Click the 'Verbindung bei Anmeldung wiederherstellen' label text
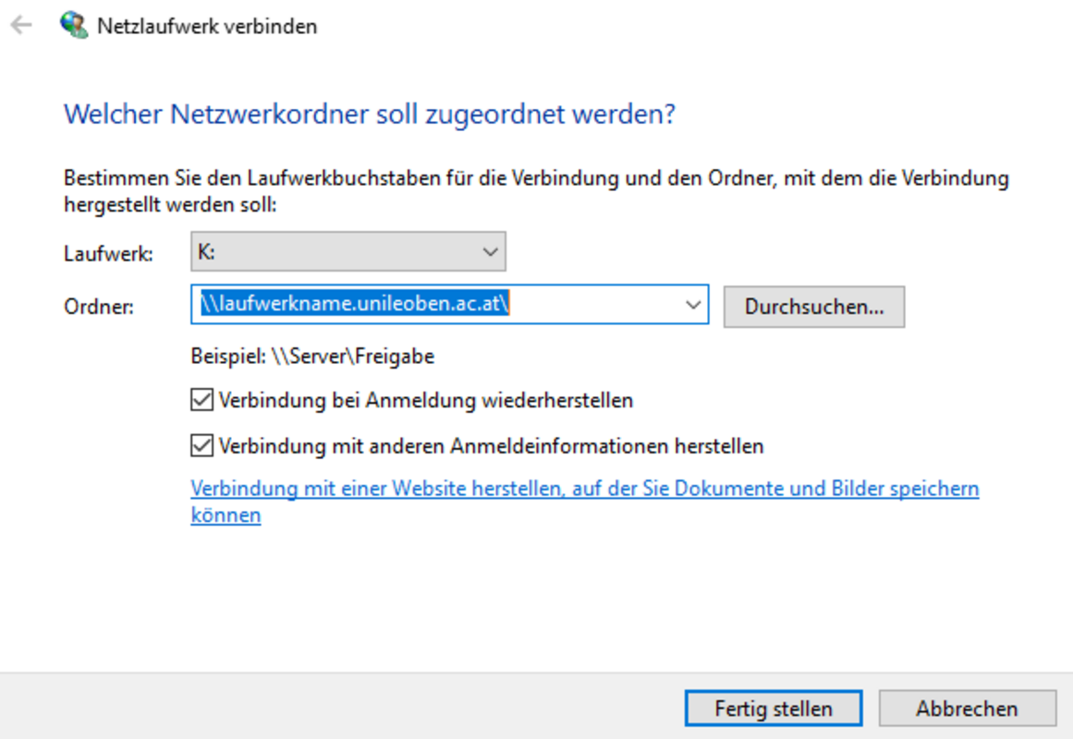Screen dimensions: 1073x739 point(426,401)
